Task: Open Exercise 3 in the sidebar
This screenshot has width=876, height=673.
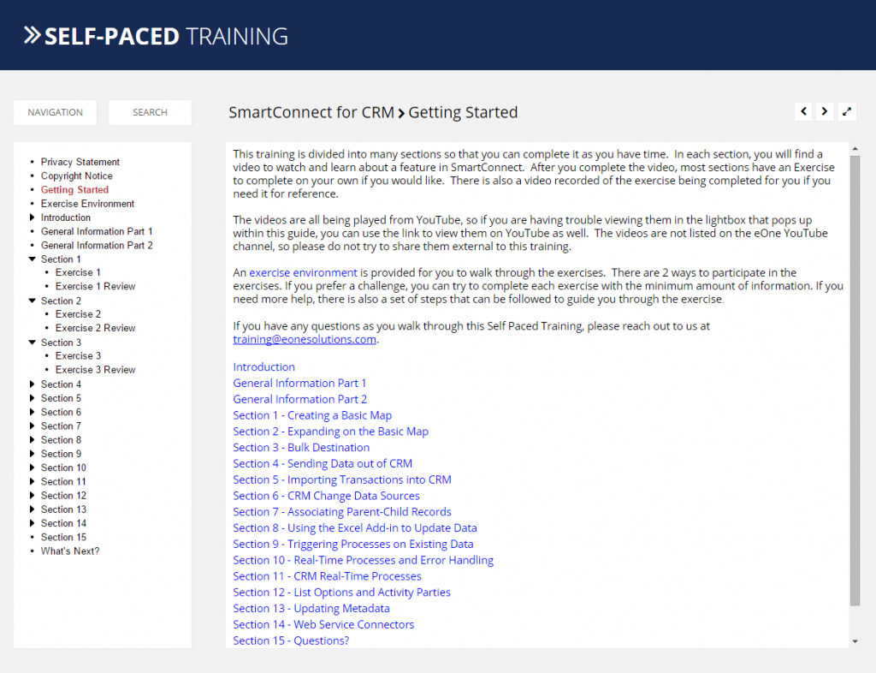Action: pos(78,355)
